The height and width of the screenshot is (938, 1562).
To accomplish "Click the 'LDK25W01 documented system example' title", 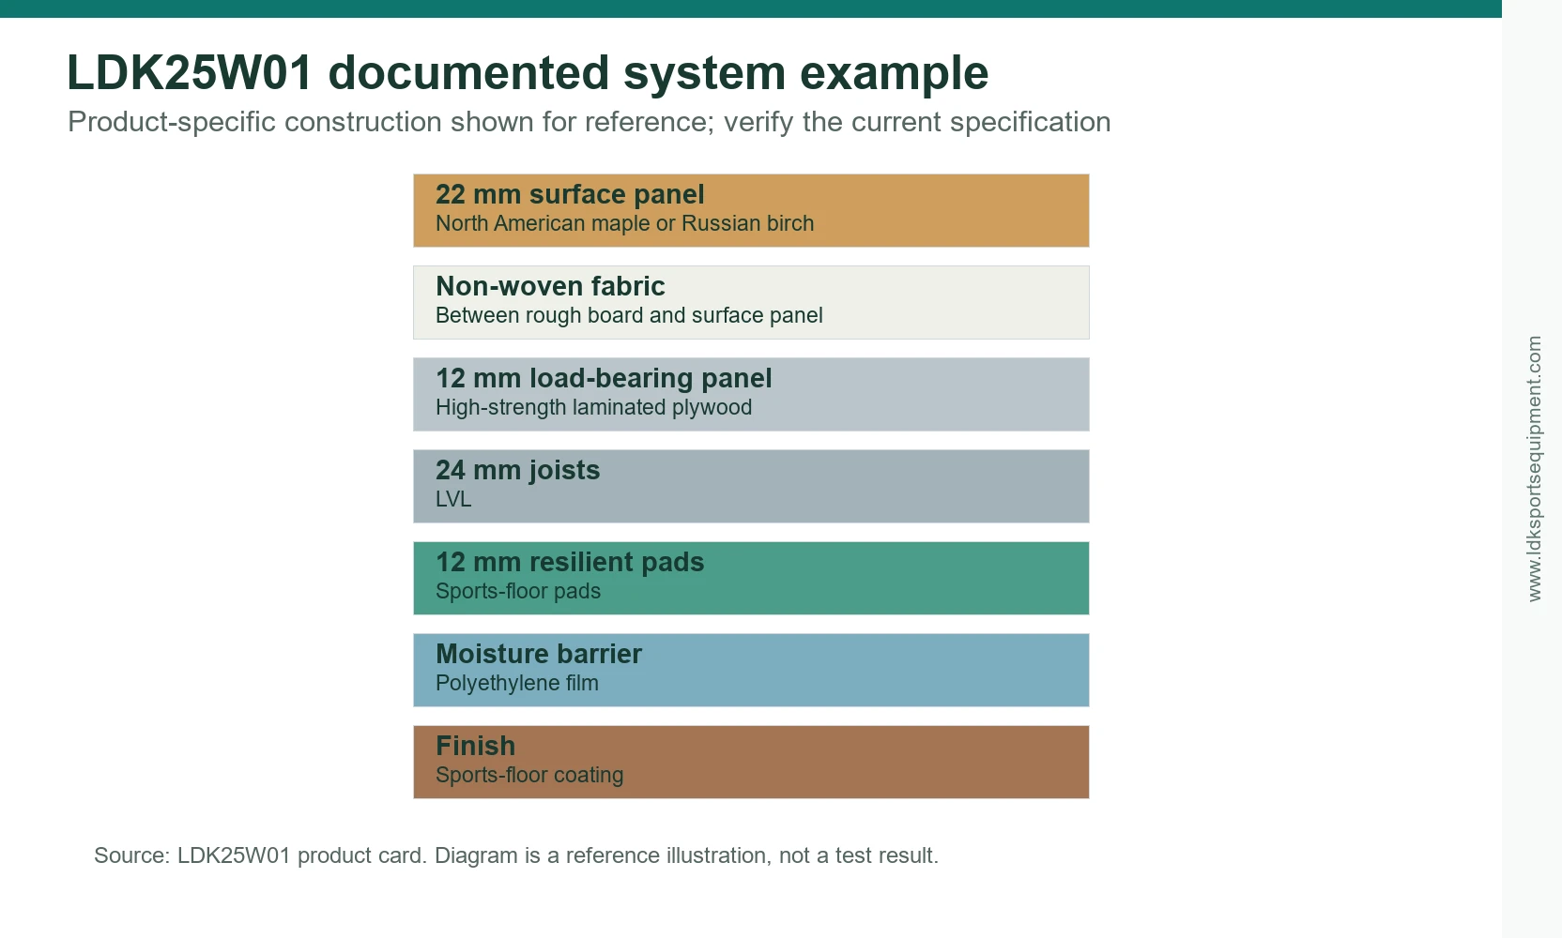I will pyautogui.click(x=528, y=73).
